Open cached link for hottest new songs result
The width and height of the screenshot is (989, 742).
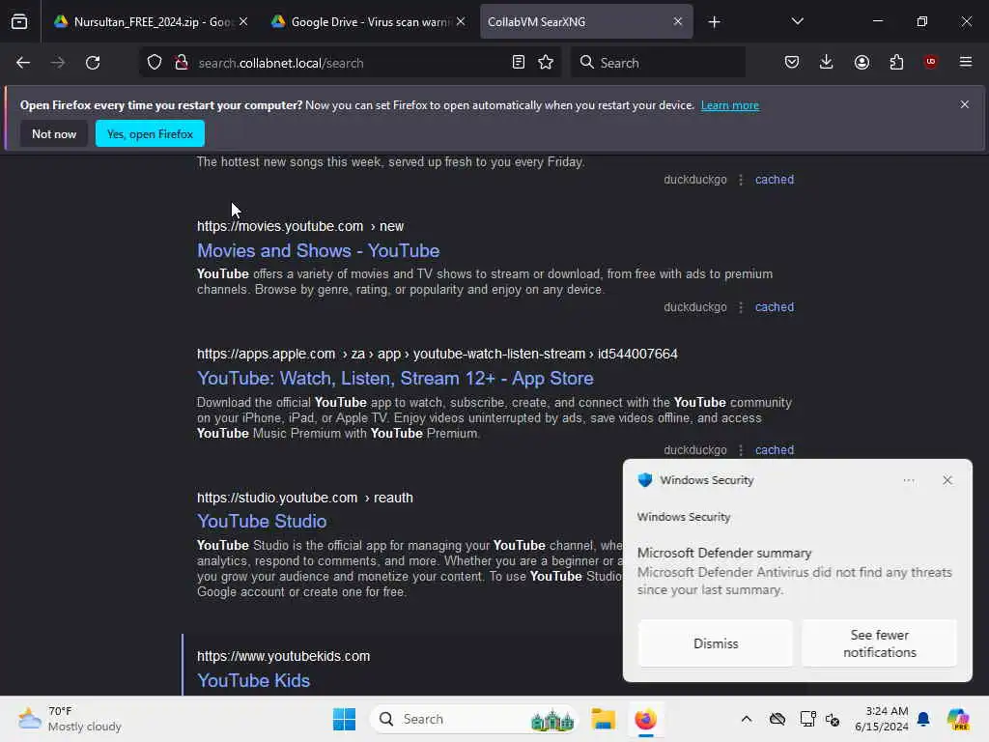pyautogui.click(x=775, y=179)
